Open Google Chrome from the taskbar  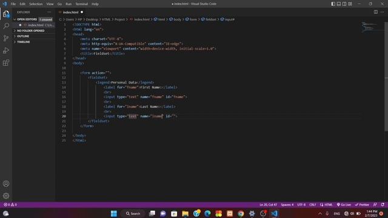pos(241,214)
